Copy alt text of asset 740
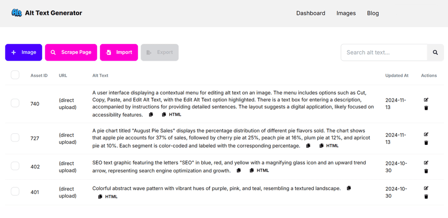 tap(151, 115)
